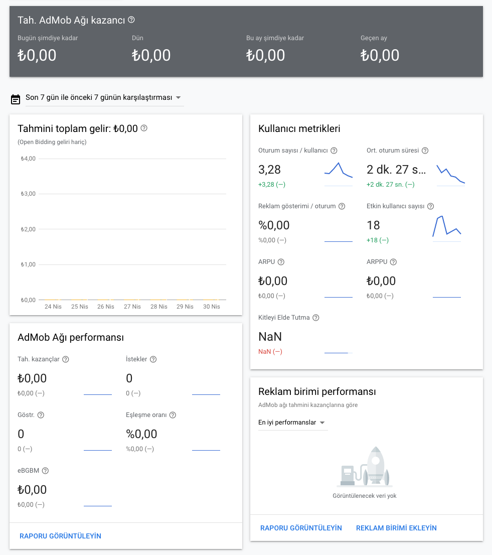Screen dimensions: 492x555
Task: Open the date comparison range dropdown
Action: [x=104, y=97]
